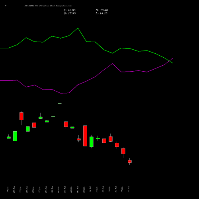Click the 27 Jan date label
This screenshot has width=199, height=199.
(x=39, y=189)
